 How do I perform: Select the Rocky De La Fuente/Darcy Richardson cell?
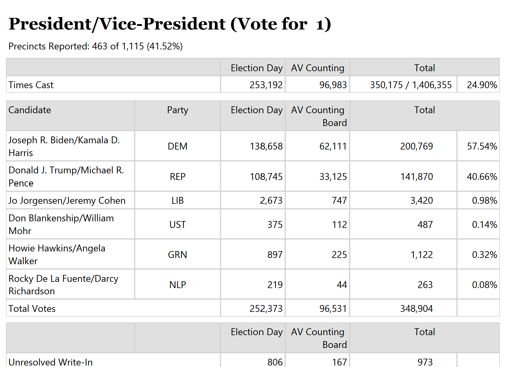70,284
